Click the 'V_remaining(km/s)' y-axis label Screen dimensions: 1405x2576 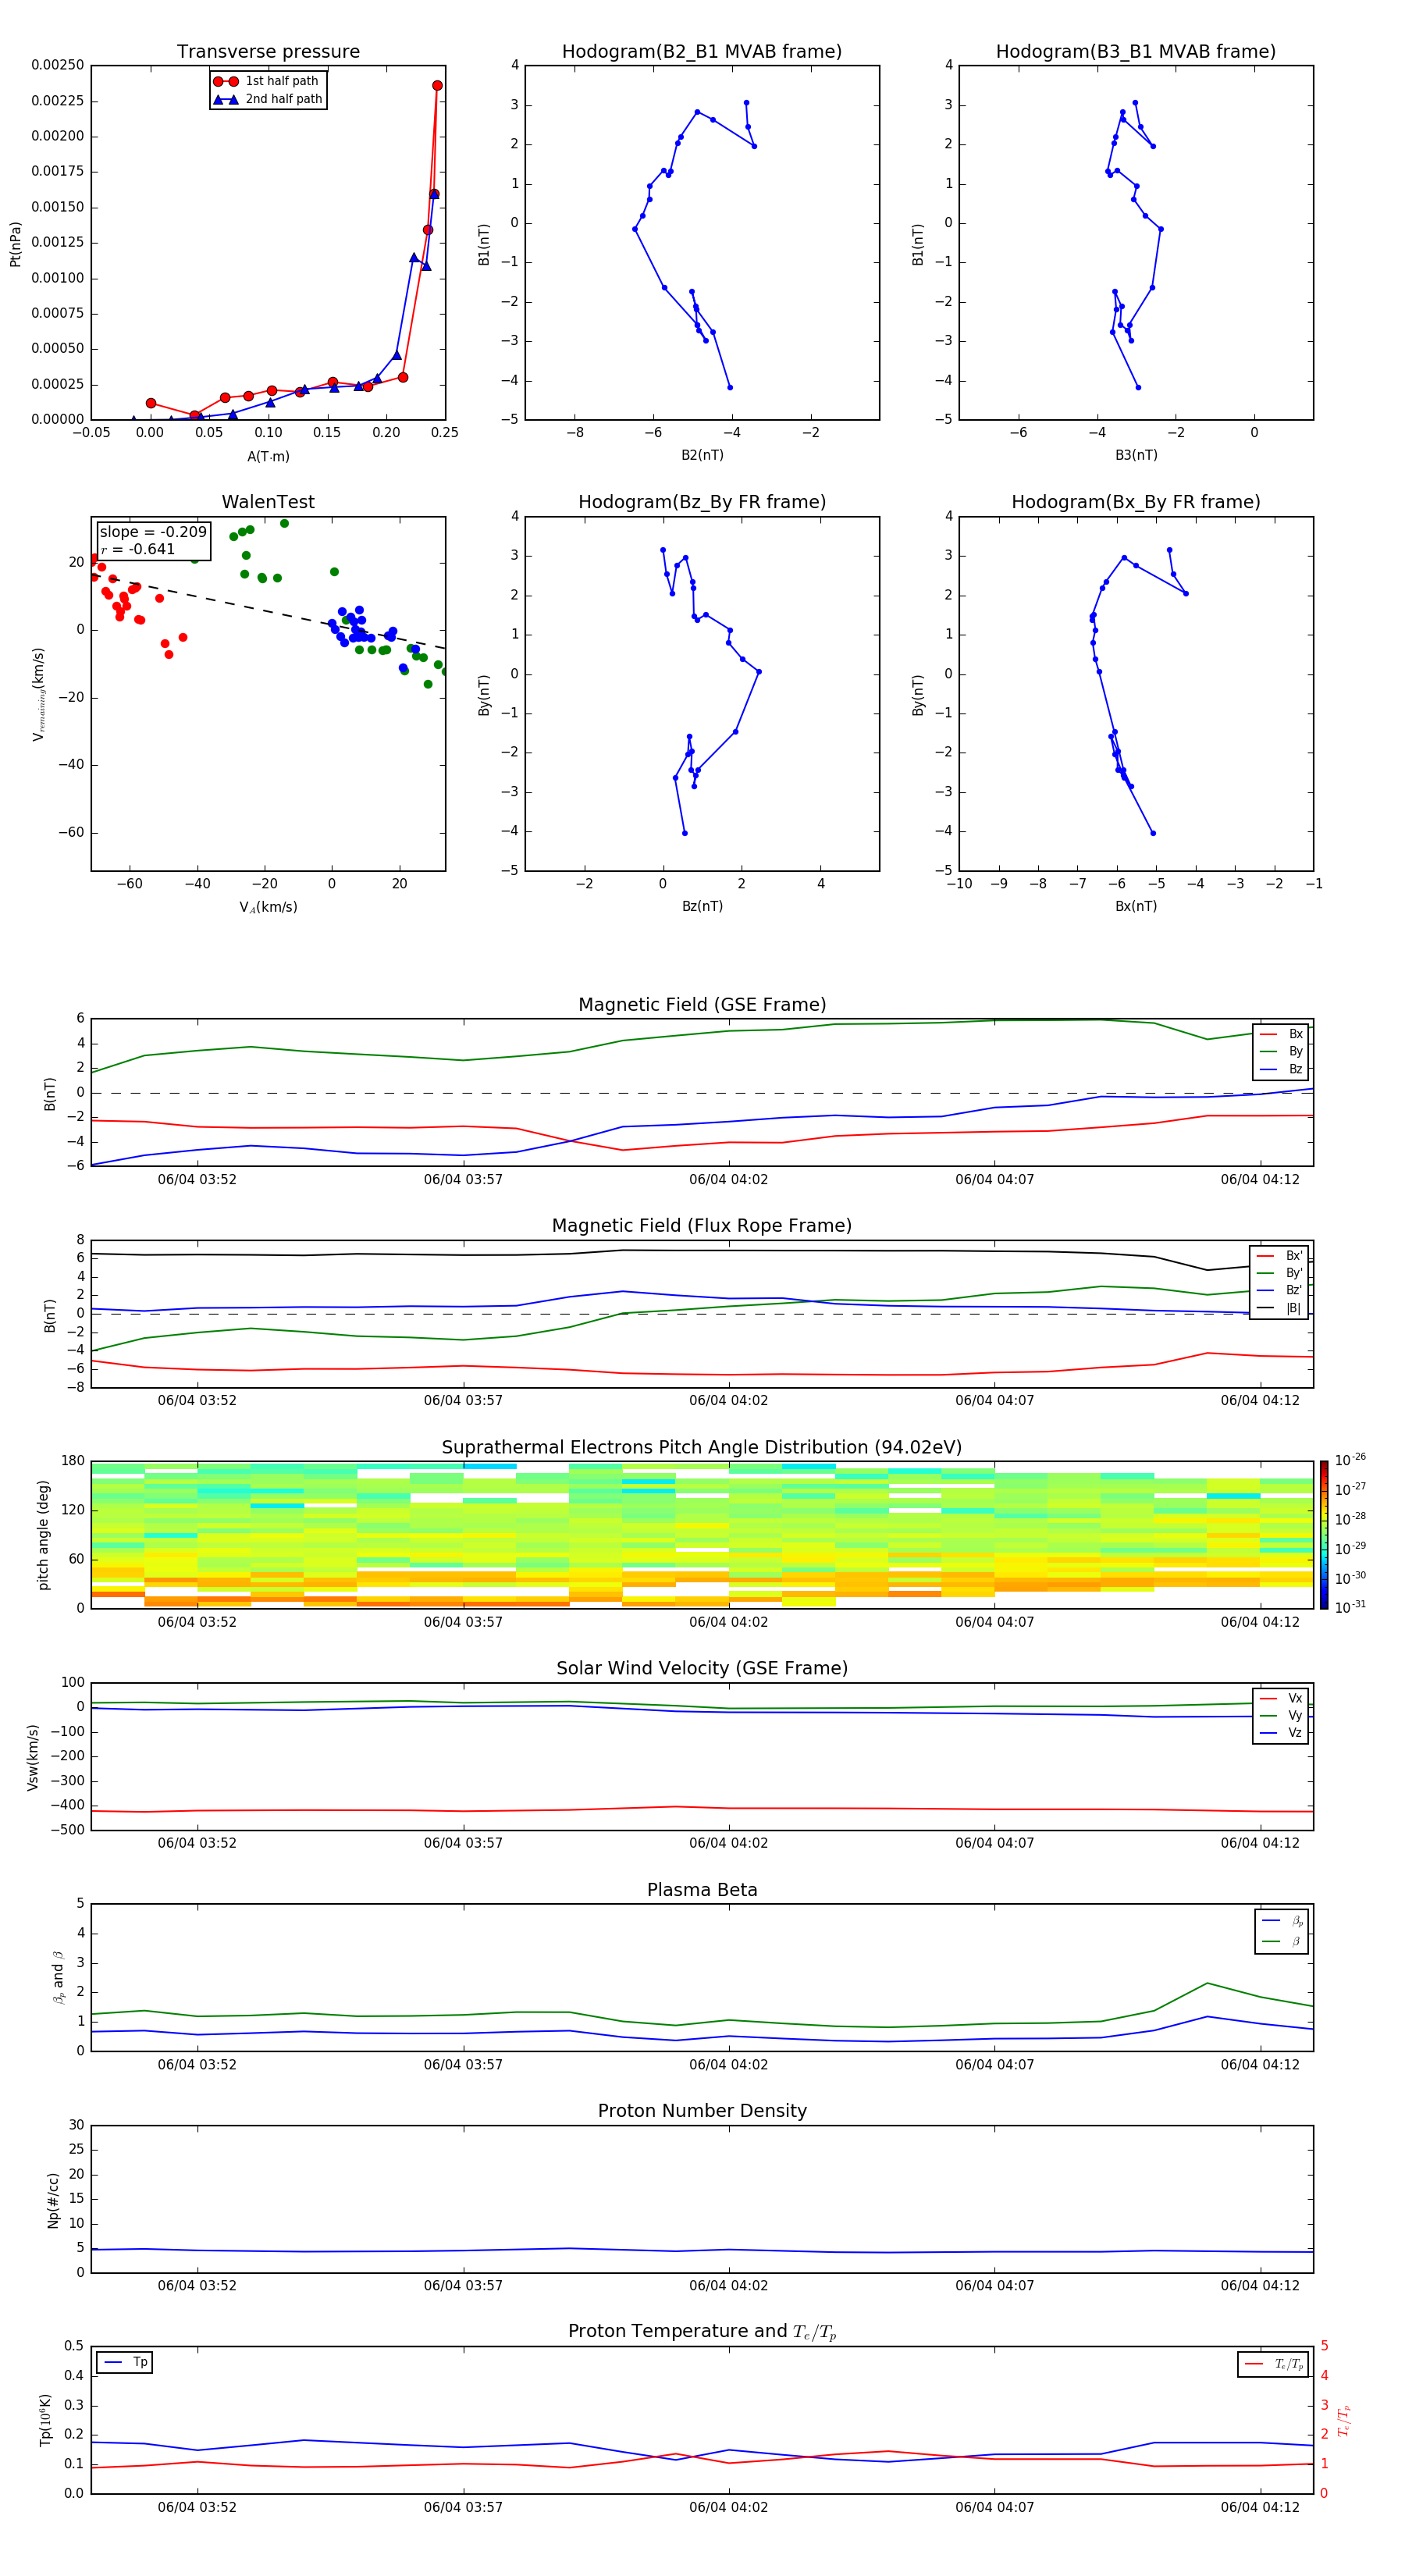click(39, 694)
